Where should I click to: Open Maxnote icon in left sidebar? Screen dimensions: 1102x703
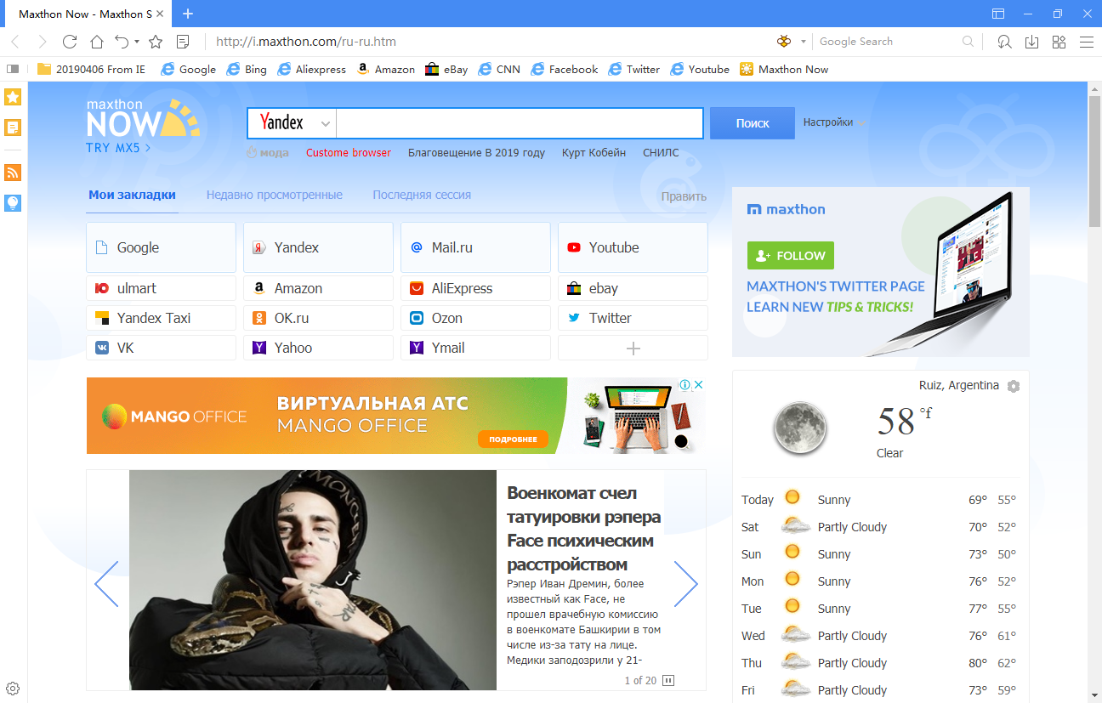point(13,128)
